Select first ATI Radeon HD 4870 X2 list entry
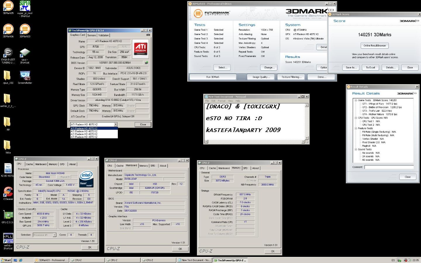 pyautogui.click(x=94, y=128)
